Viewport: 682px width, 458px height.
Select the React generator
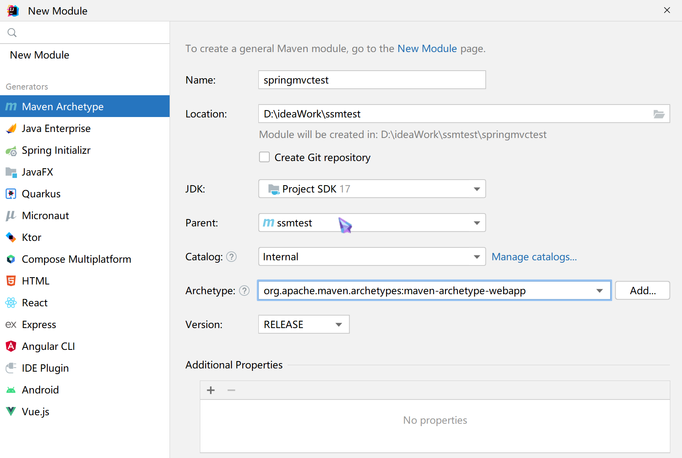[85, 303]
